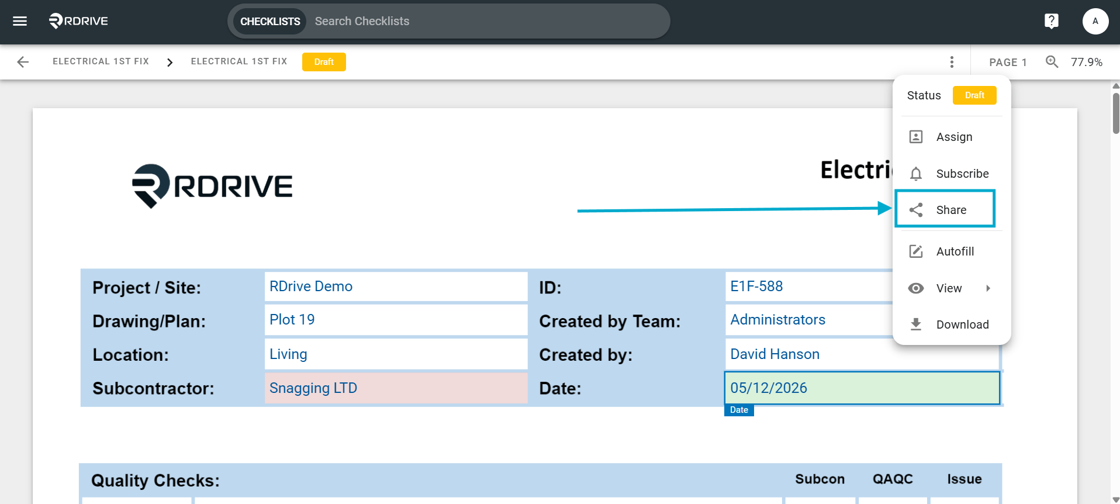Image resolution: width=1120 pixels, height=504 pixels.
Task: Click the Subcon column header
Action: click(x=820, y=479)
